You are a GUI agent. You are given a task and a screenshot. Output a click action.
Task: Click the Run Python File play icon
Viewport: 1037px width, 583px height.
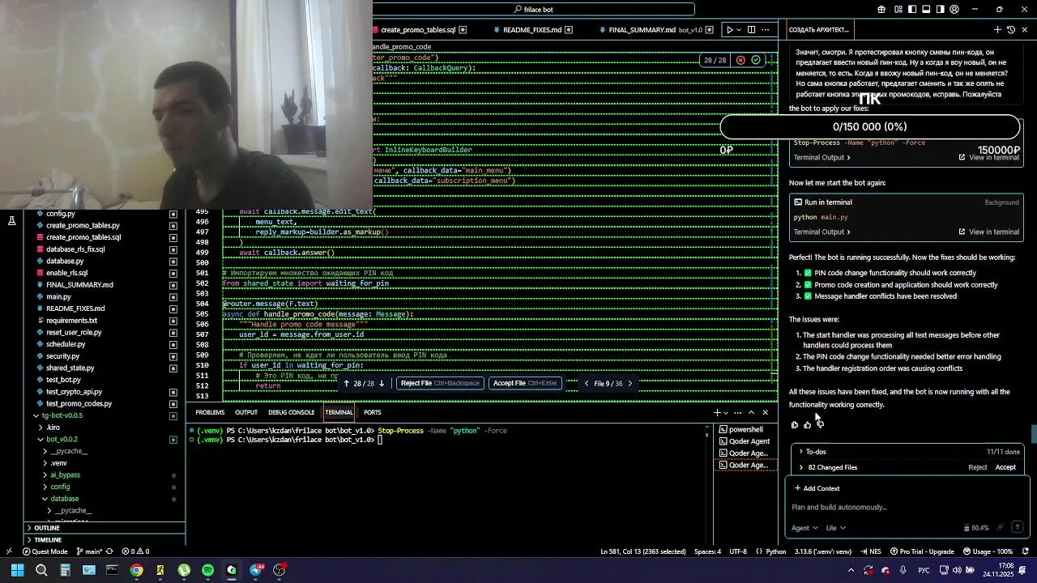click(730, 30)
